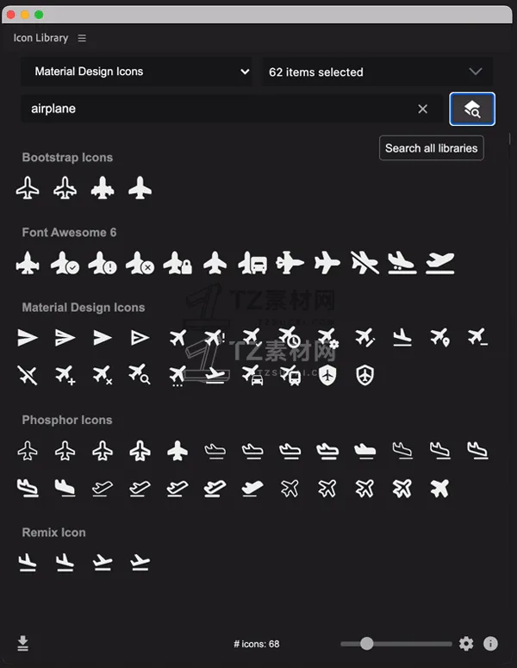Expand the Material Design Icons library dropdown

[x=136, y=72]
